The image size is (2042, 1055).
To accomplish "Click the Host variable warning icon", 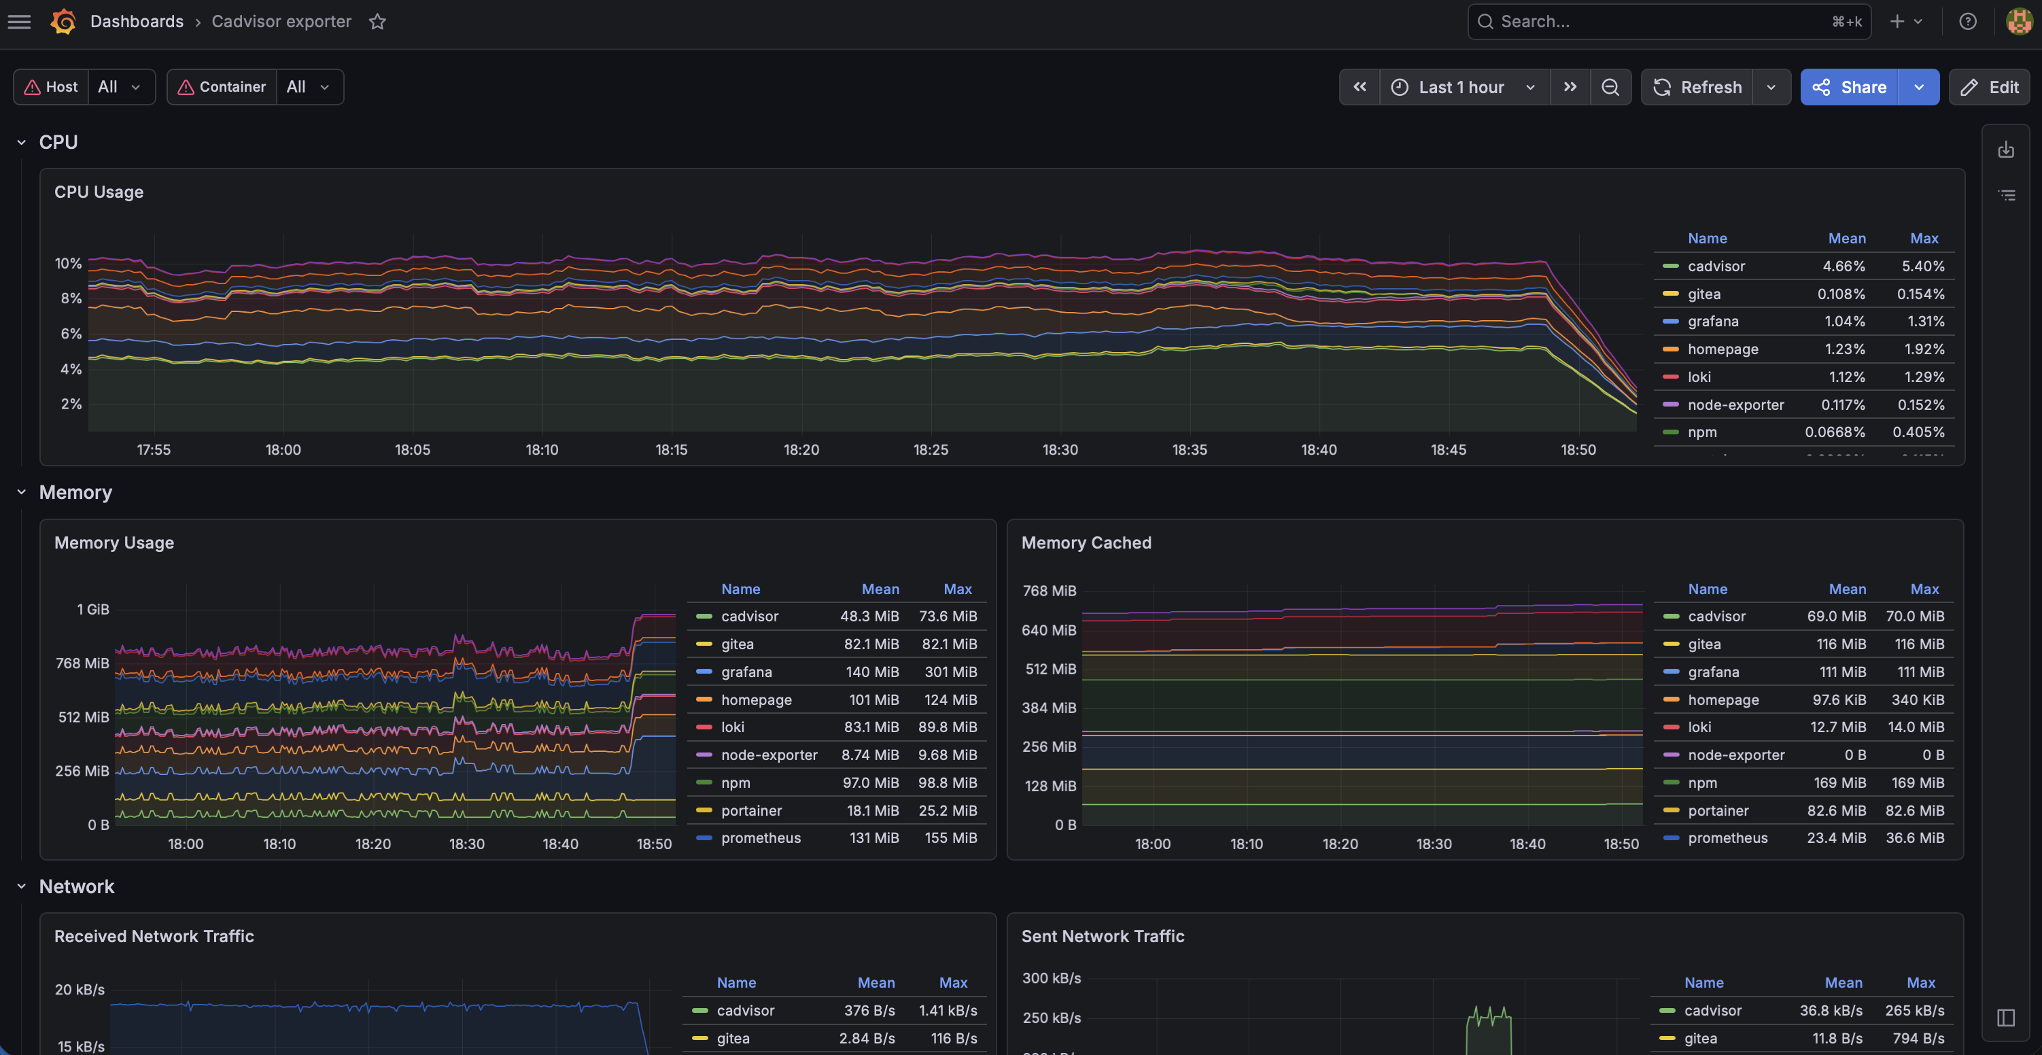I will point(33,87).
